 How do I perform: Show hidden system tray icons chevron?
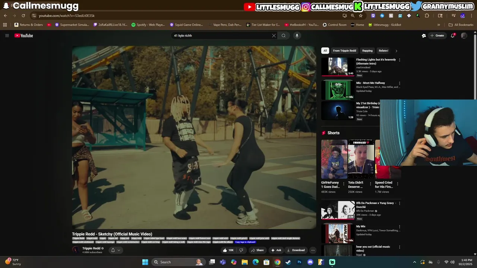[414, 262]
